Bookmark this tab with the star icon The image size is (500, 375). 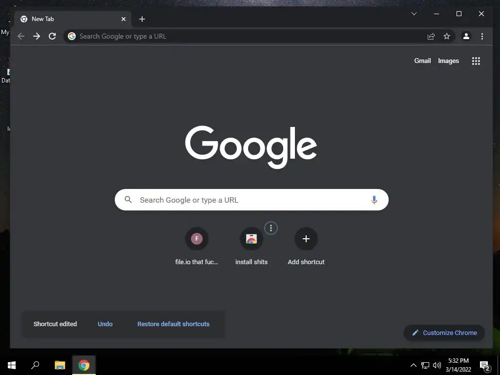click(447, 36)
